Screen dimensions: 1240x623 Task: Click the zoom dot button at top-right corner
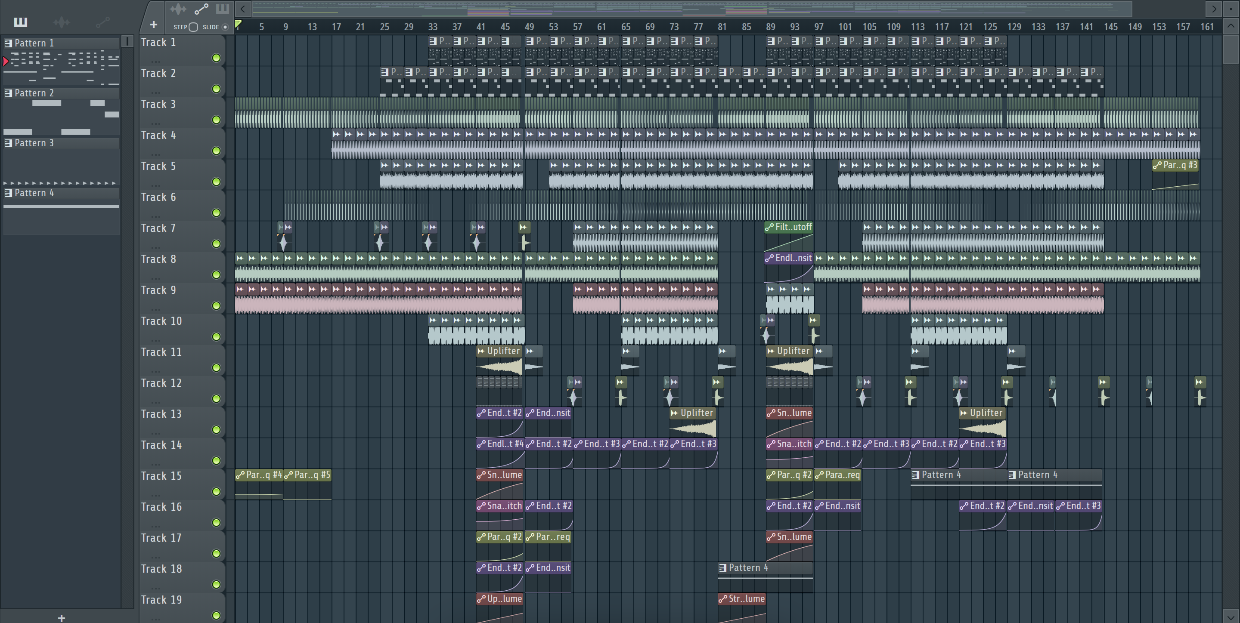click(x=1231, y=9)
